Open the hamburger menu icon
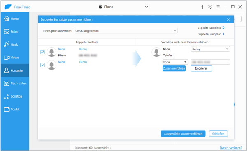Viewport: 247px width, 151px height. [x=218, y=7]
